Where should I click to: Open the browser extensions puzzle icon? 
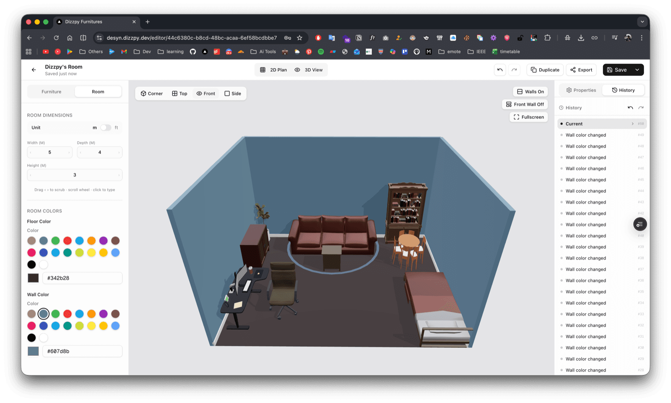547,38
